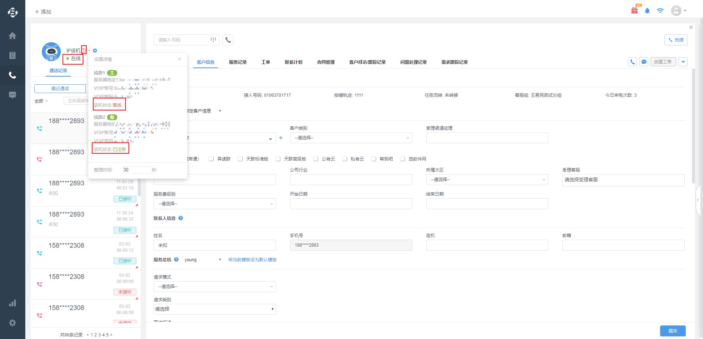703x339 pixels.
Task: Switch to the 工单 tab
Action: pyautogui.click(x=266, y=62)
